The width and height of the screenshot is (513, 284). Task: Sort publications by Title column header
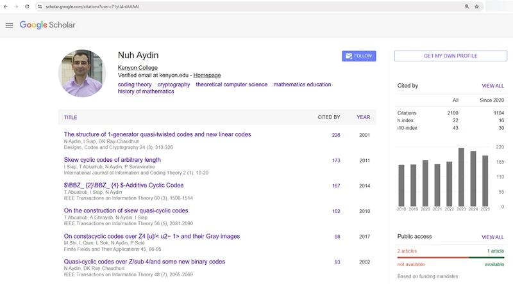71,118
